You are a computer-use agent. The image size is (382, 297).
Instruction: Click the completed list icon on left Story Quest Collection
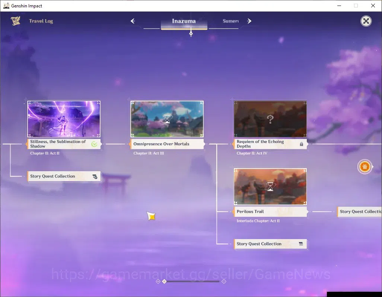click(95, 176)
